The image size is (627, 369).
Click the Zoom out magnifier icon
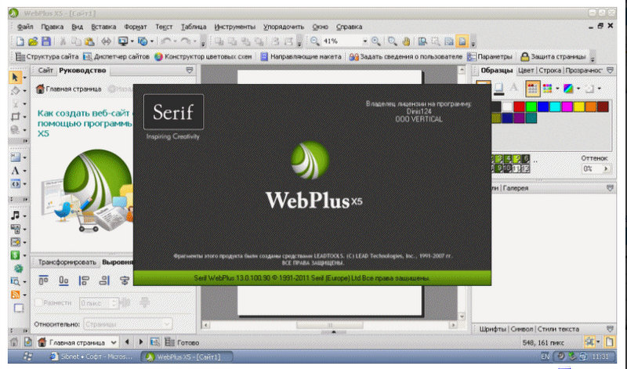click(315, 42)
